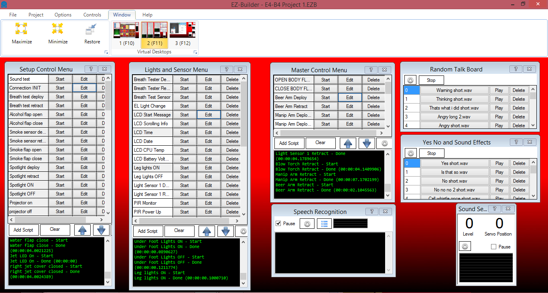Start the PIR Monitor script
The height and width of the screenshot is (293, 548).
(x=185, y=203)
